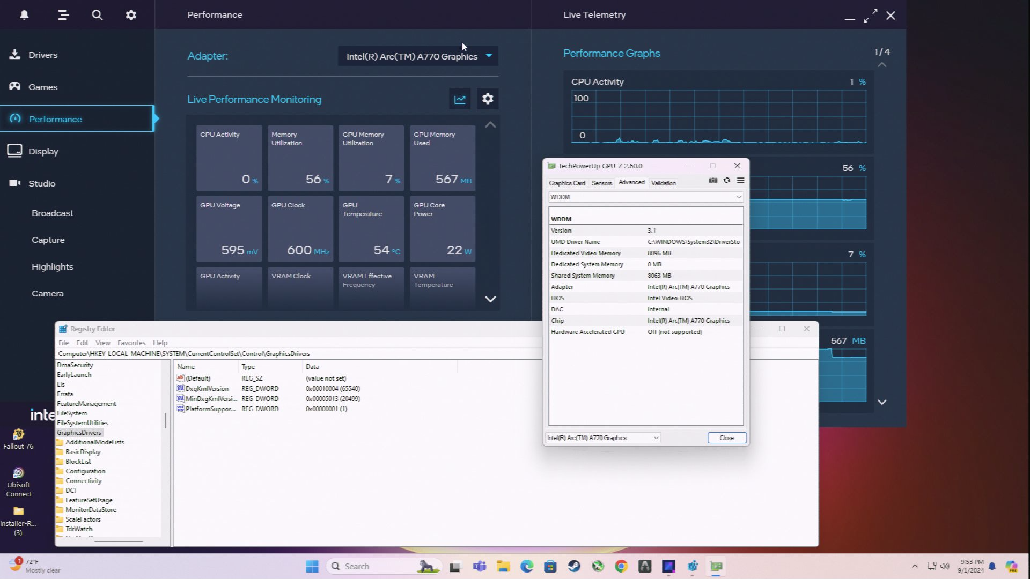Viewport: 1030px width, 579px height.
Task: Select the Drivers icon in the sidebar
Action: point(15,54)
